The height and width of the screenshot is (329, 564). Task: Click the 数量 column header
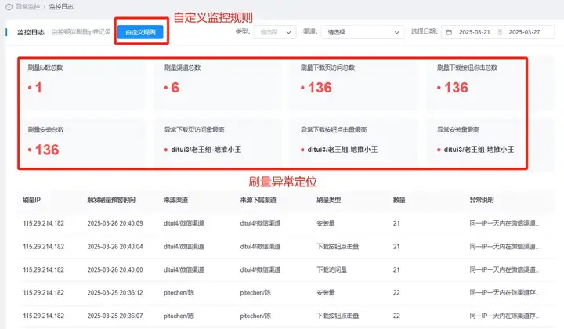click(x=399, y=200)
